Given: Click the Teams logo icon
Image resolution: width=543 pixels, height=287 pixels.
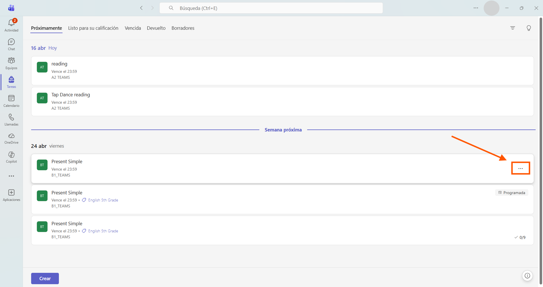Looking at the screenshot, I should click(11, 8).
